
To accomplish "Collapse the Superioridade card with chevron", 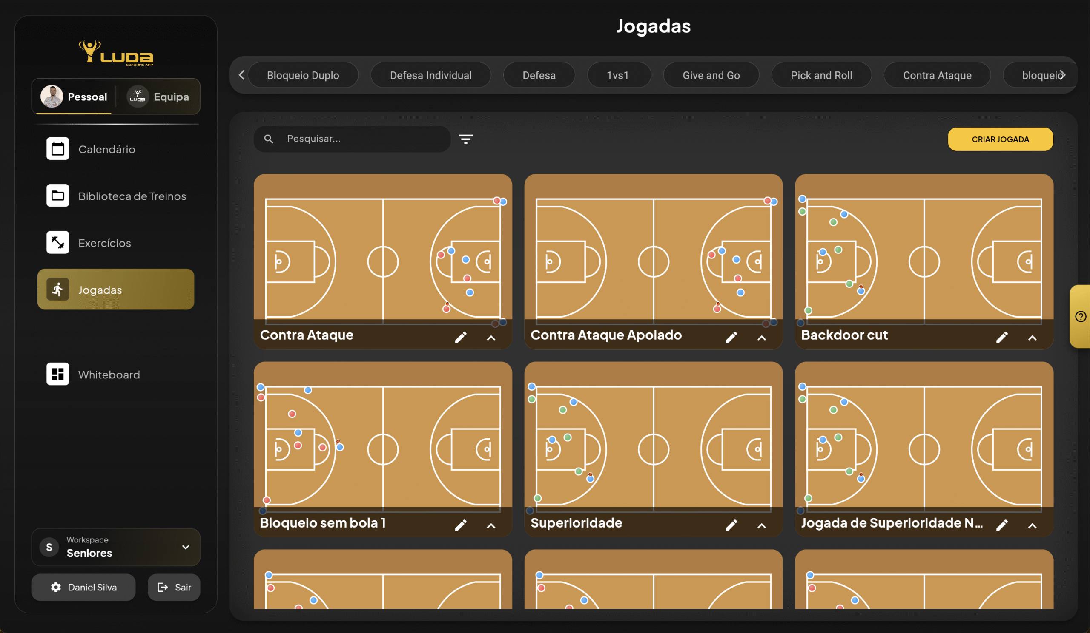I will click(761, 525).
